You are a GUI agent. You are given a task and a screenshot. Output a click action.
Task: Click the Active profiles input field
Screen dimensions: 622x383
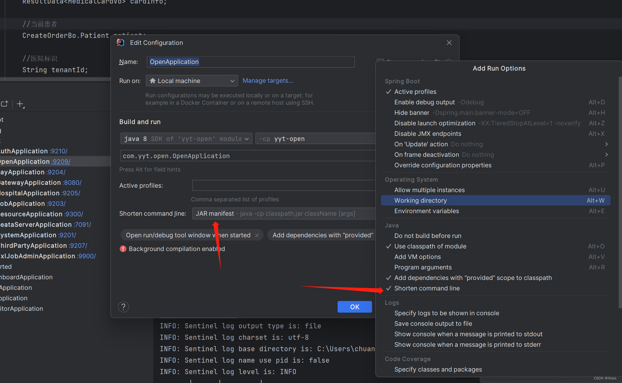click(283, 185)
